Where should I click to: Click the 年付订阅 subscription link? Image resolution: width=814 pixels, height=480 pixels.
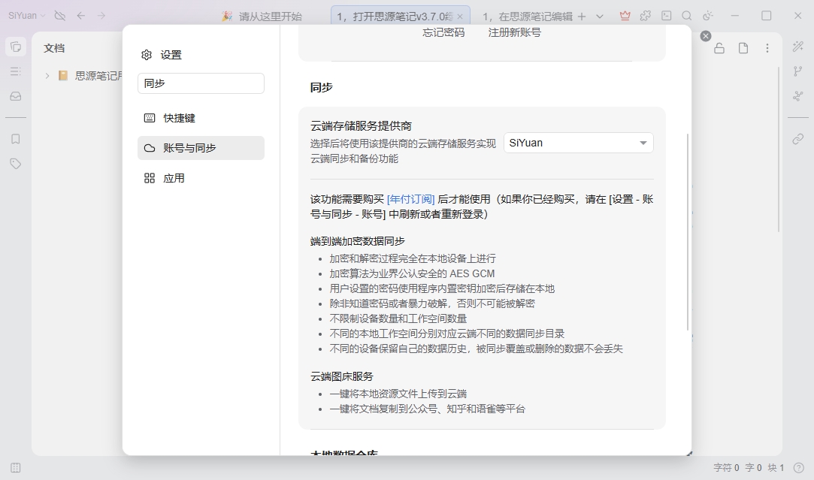pyautogui.click(x=410, y=199)
